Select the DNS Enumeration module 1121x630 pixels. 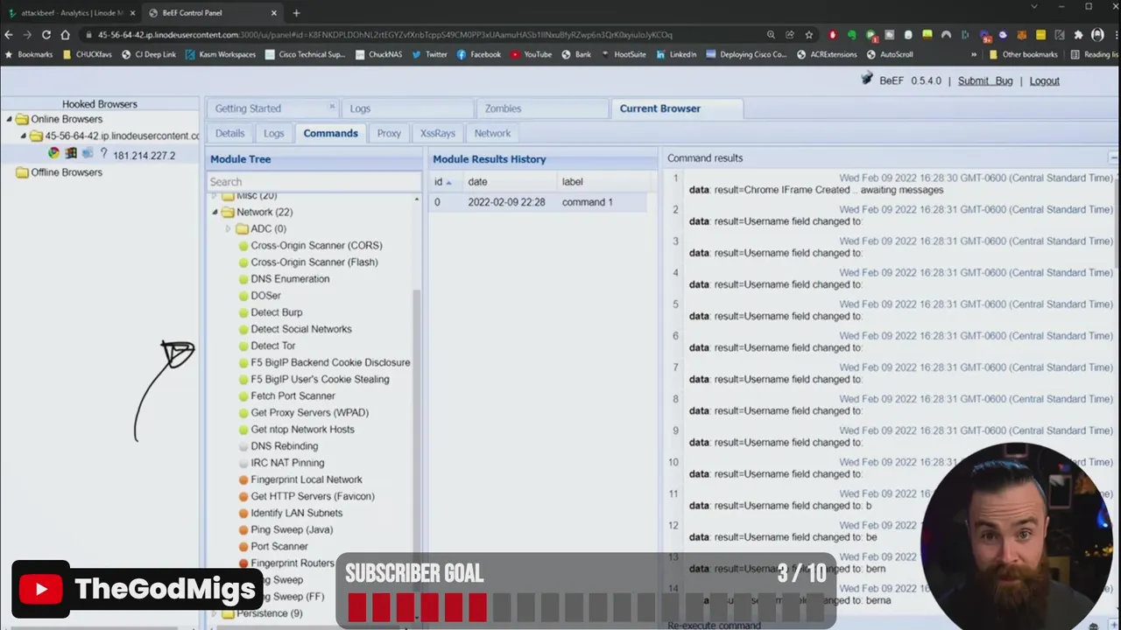[x=290, y=279]
